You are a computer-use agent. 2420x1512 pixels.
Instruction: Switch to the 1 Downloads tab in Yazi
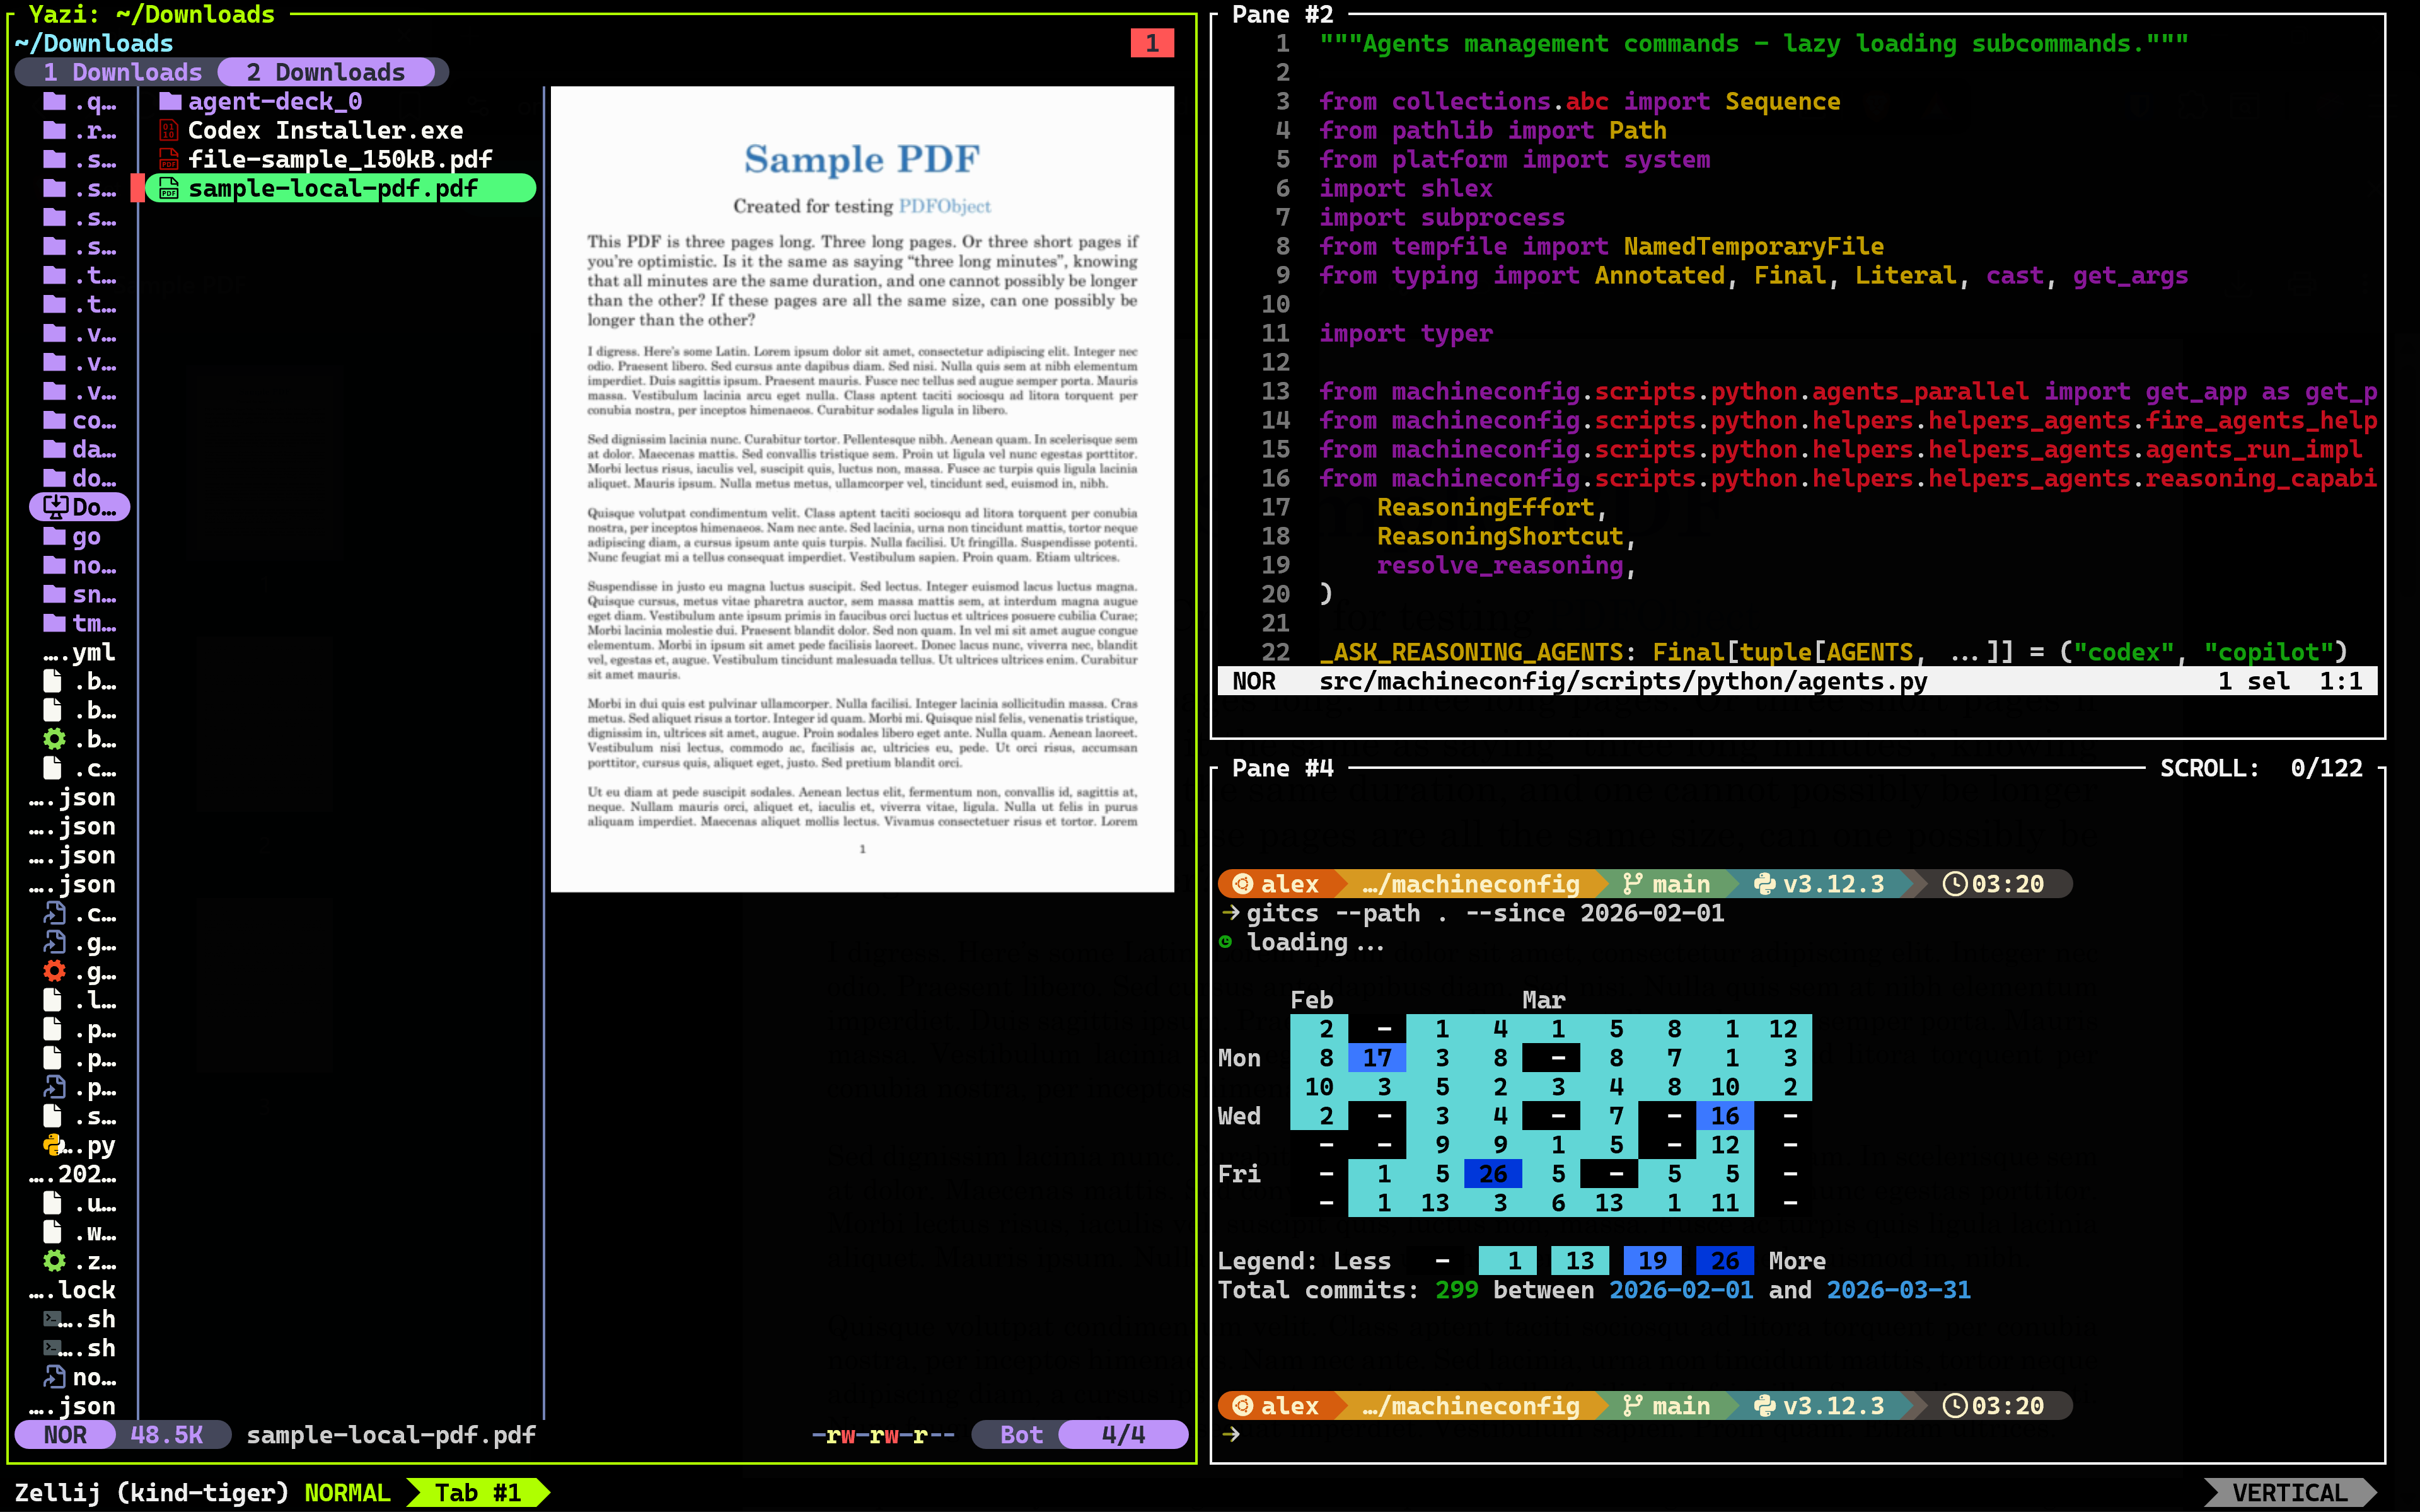[120, 71]
